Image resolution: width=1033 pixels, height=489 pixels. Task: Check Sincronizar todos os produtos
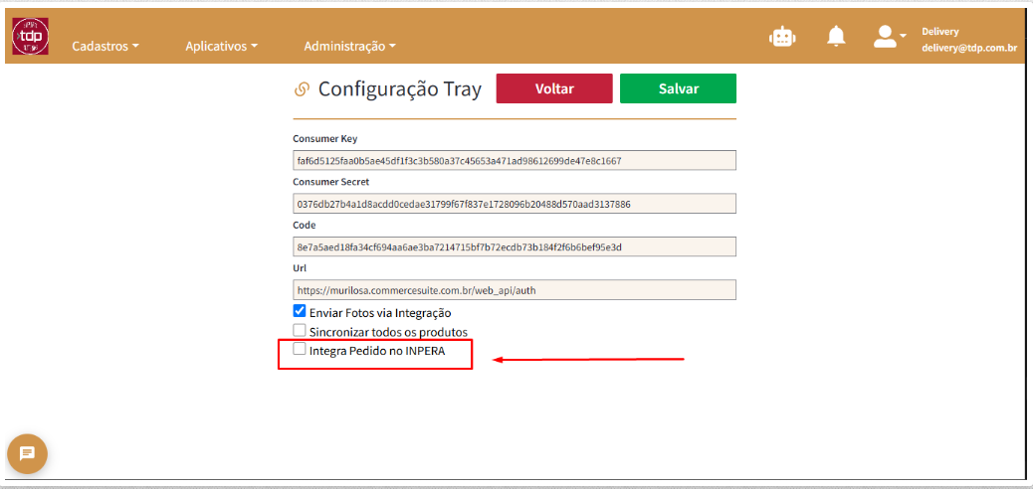(300, 330)
